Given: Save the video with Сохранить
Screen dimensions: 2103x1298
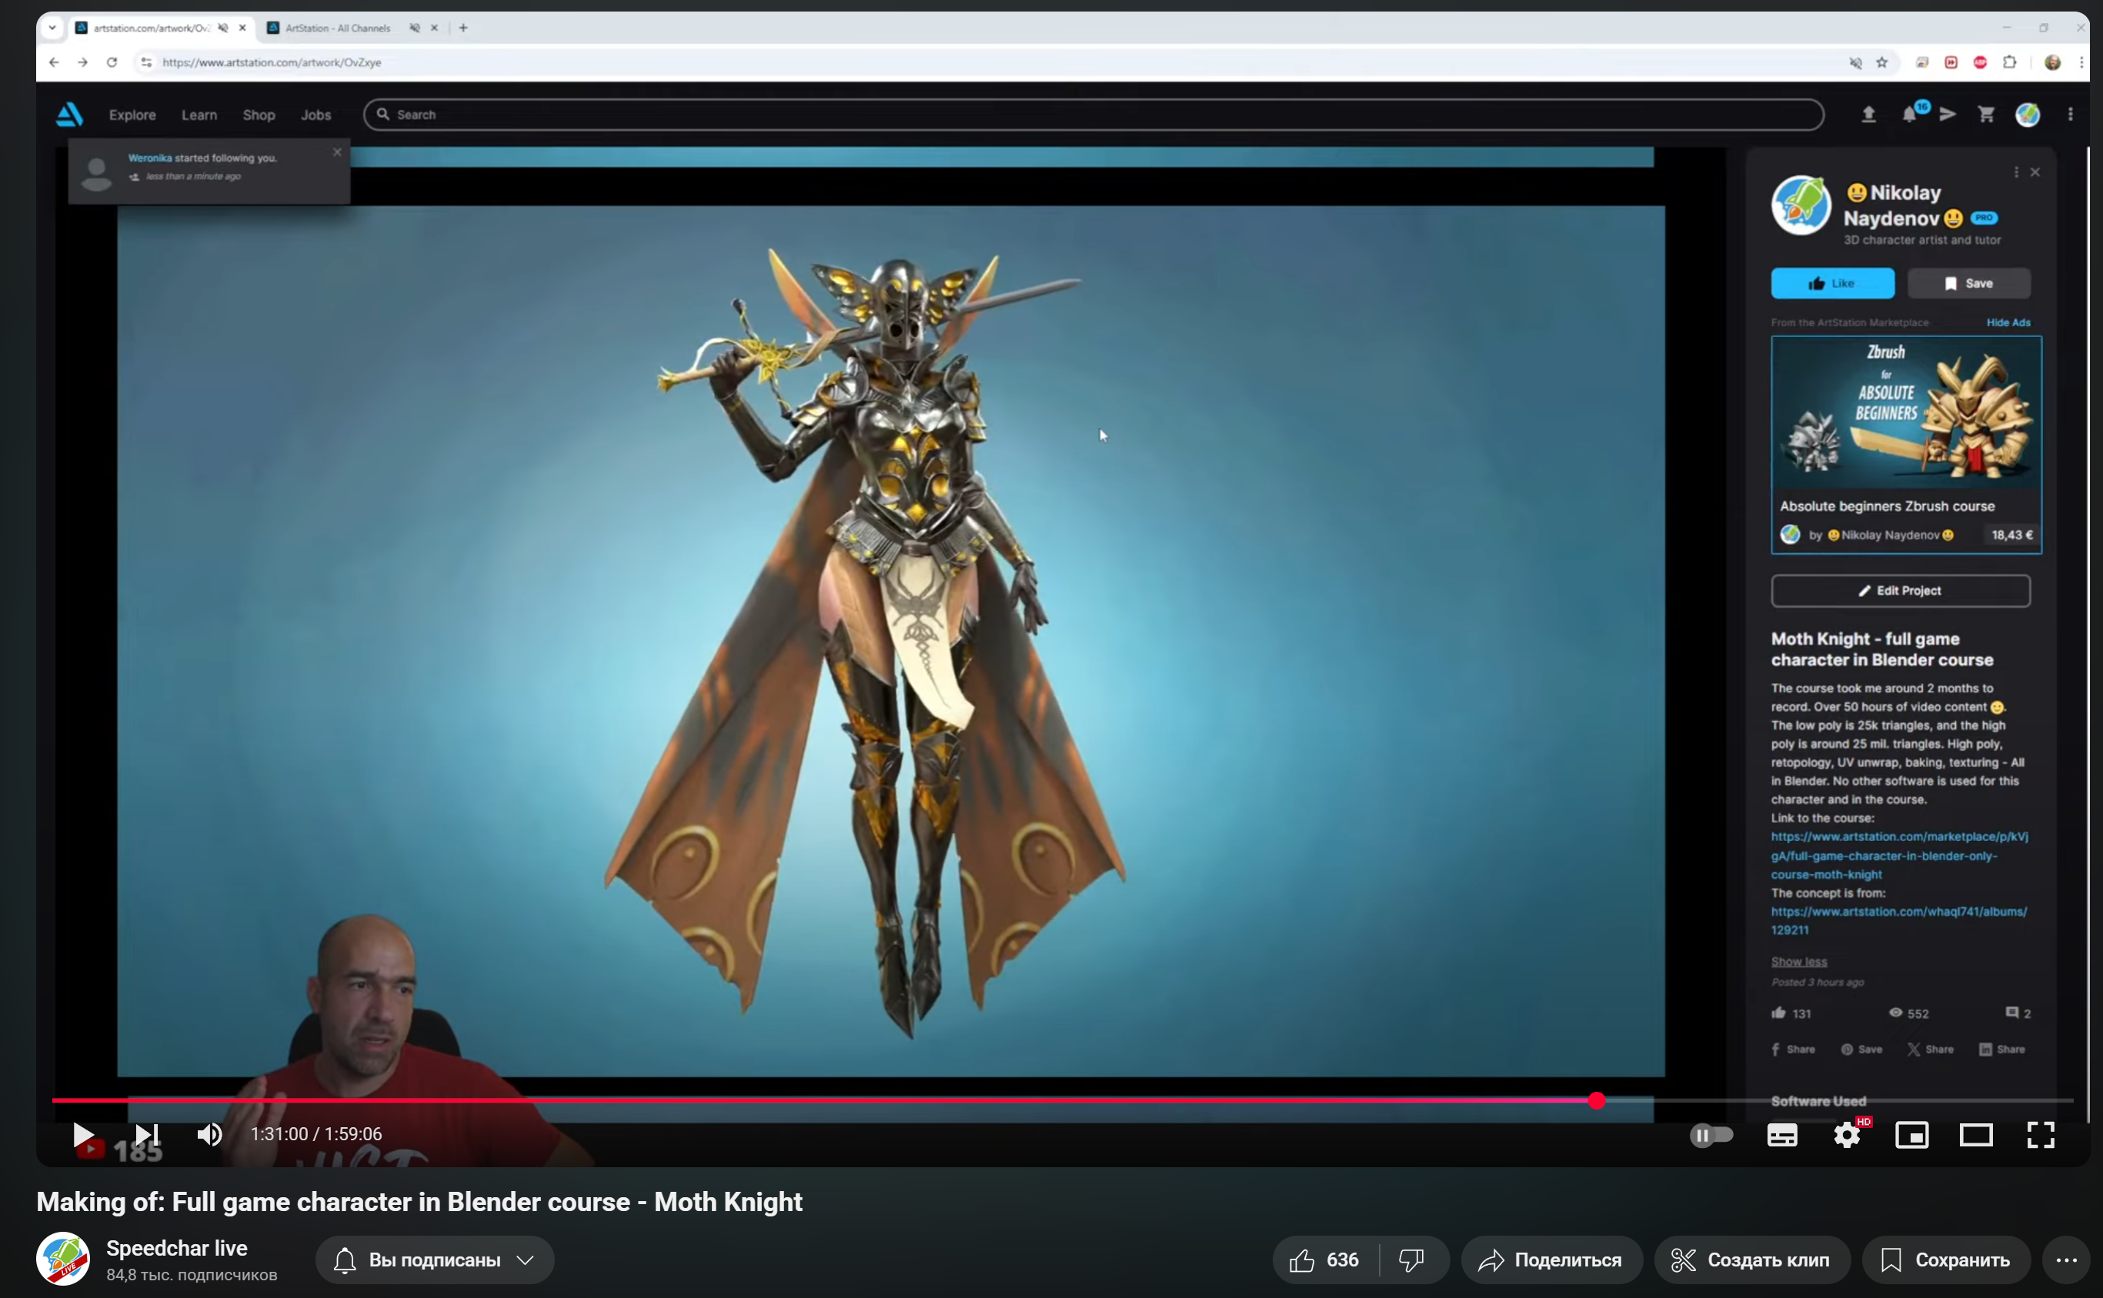Looking at the screenshot, I should click(x=1945, y=1260).
